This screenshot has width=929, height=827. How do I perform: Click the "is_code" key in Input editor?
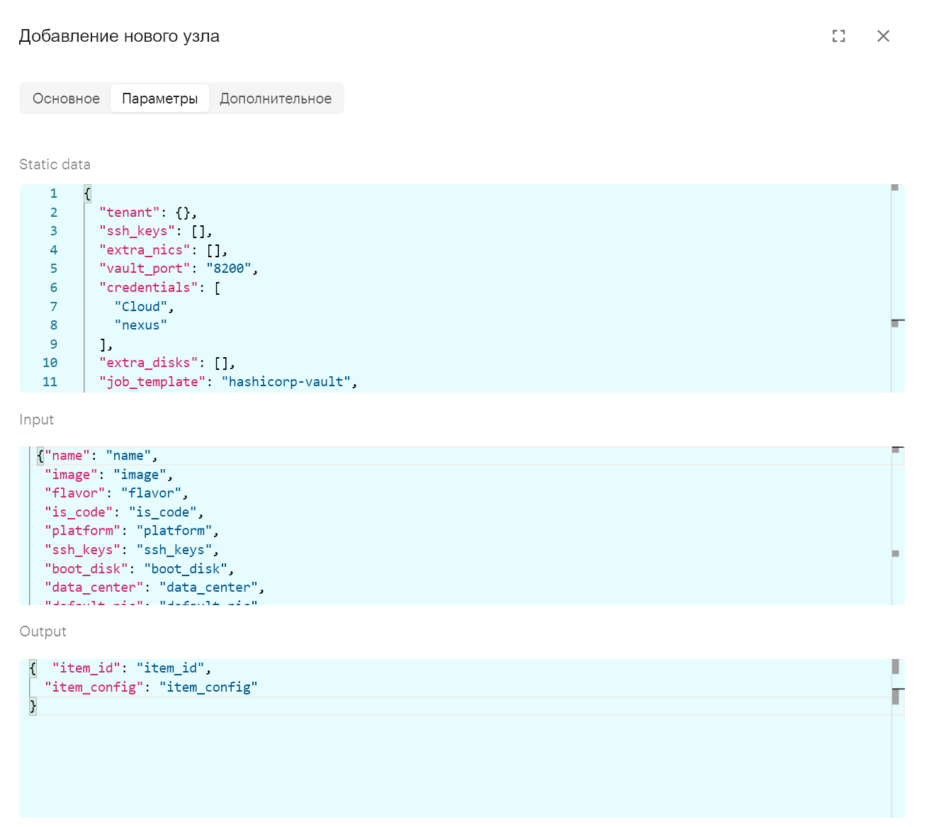(79, 512)
